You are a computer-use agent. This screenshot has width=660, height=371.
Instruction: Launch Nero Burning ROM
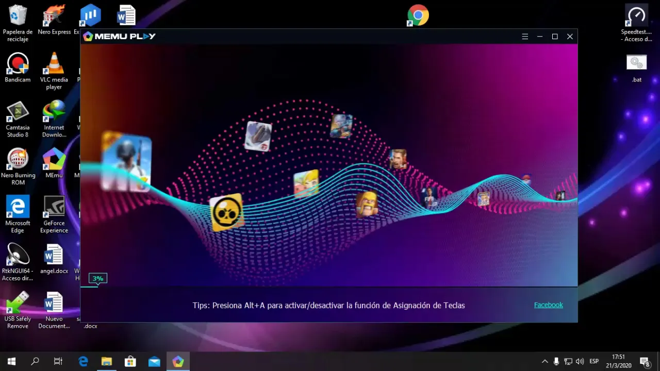pos(18,167)
